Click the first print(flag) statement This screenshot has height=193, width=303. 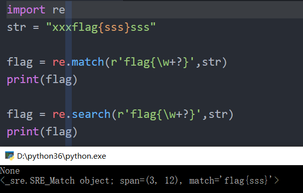tap(42, 80)
